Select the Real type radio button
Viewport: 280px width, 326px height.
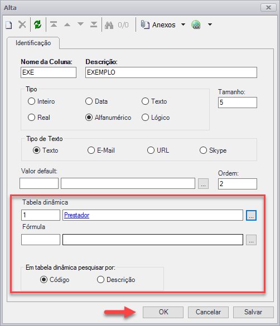(31, 117)
